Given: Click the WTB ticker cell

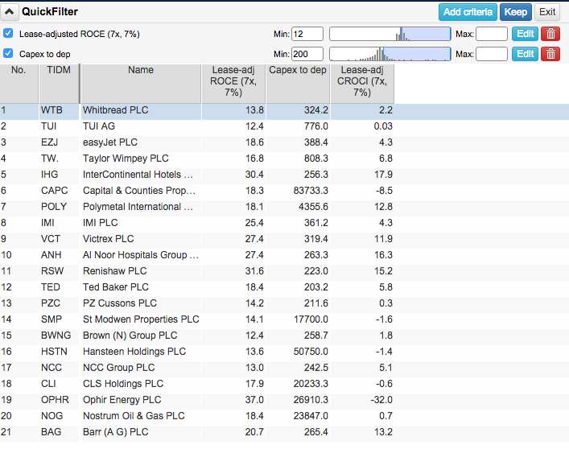Looking at the screenshot, I should pos(59,110).
